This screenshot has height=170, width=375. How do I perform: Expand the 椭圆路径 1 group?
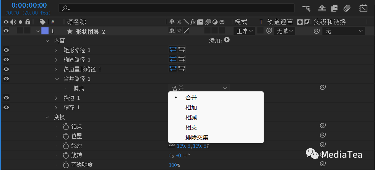57,60
